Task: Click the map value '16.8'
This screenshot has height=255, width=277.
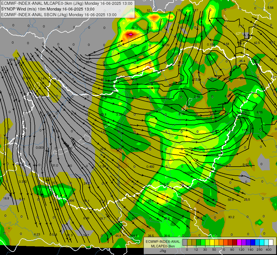Action: [x=6, y=198]
